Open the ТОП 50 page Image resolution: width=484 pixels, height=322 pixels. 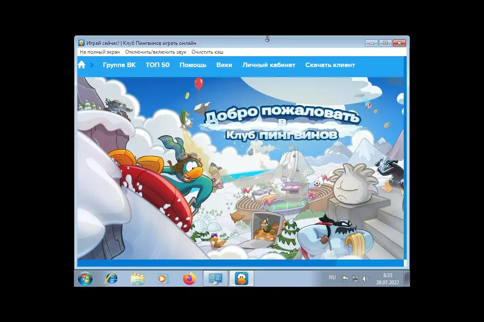coord(158,65)
